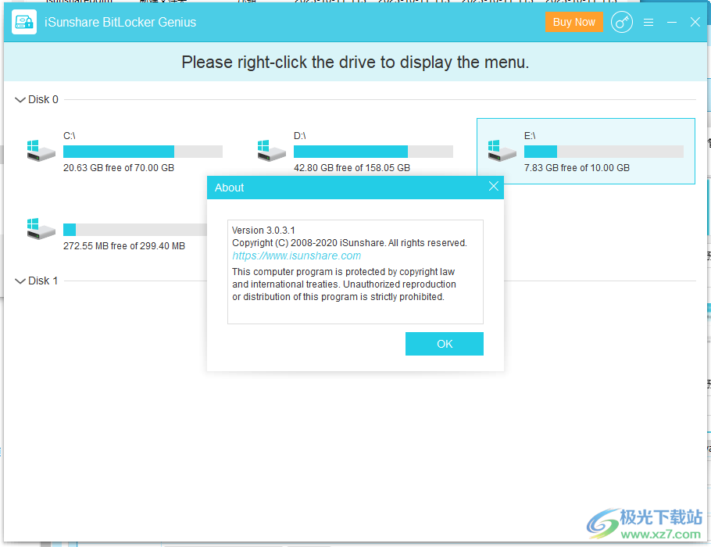
Task: Click the iSunshare BitLocker Genius title text
Action: [120, 22]
